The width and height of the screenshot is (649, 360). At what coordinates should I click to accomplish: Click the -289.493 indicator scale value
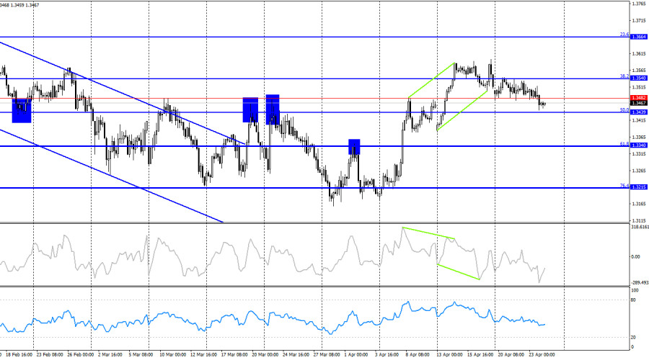[640, 283]
